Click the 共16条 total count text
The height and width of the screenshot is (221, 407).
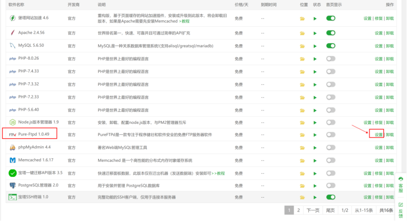coord(386,210)
